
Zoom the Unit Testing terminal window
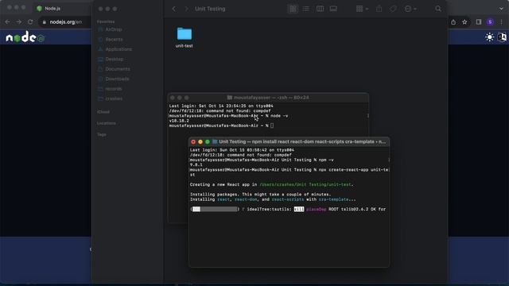click(208, 141)
